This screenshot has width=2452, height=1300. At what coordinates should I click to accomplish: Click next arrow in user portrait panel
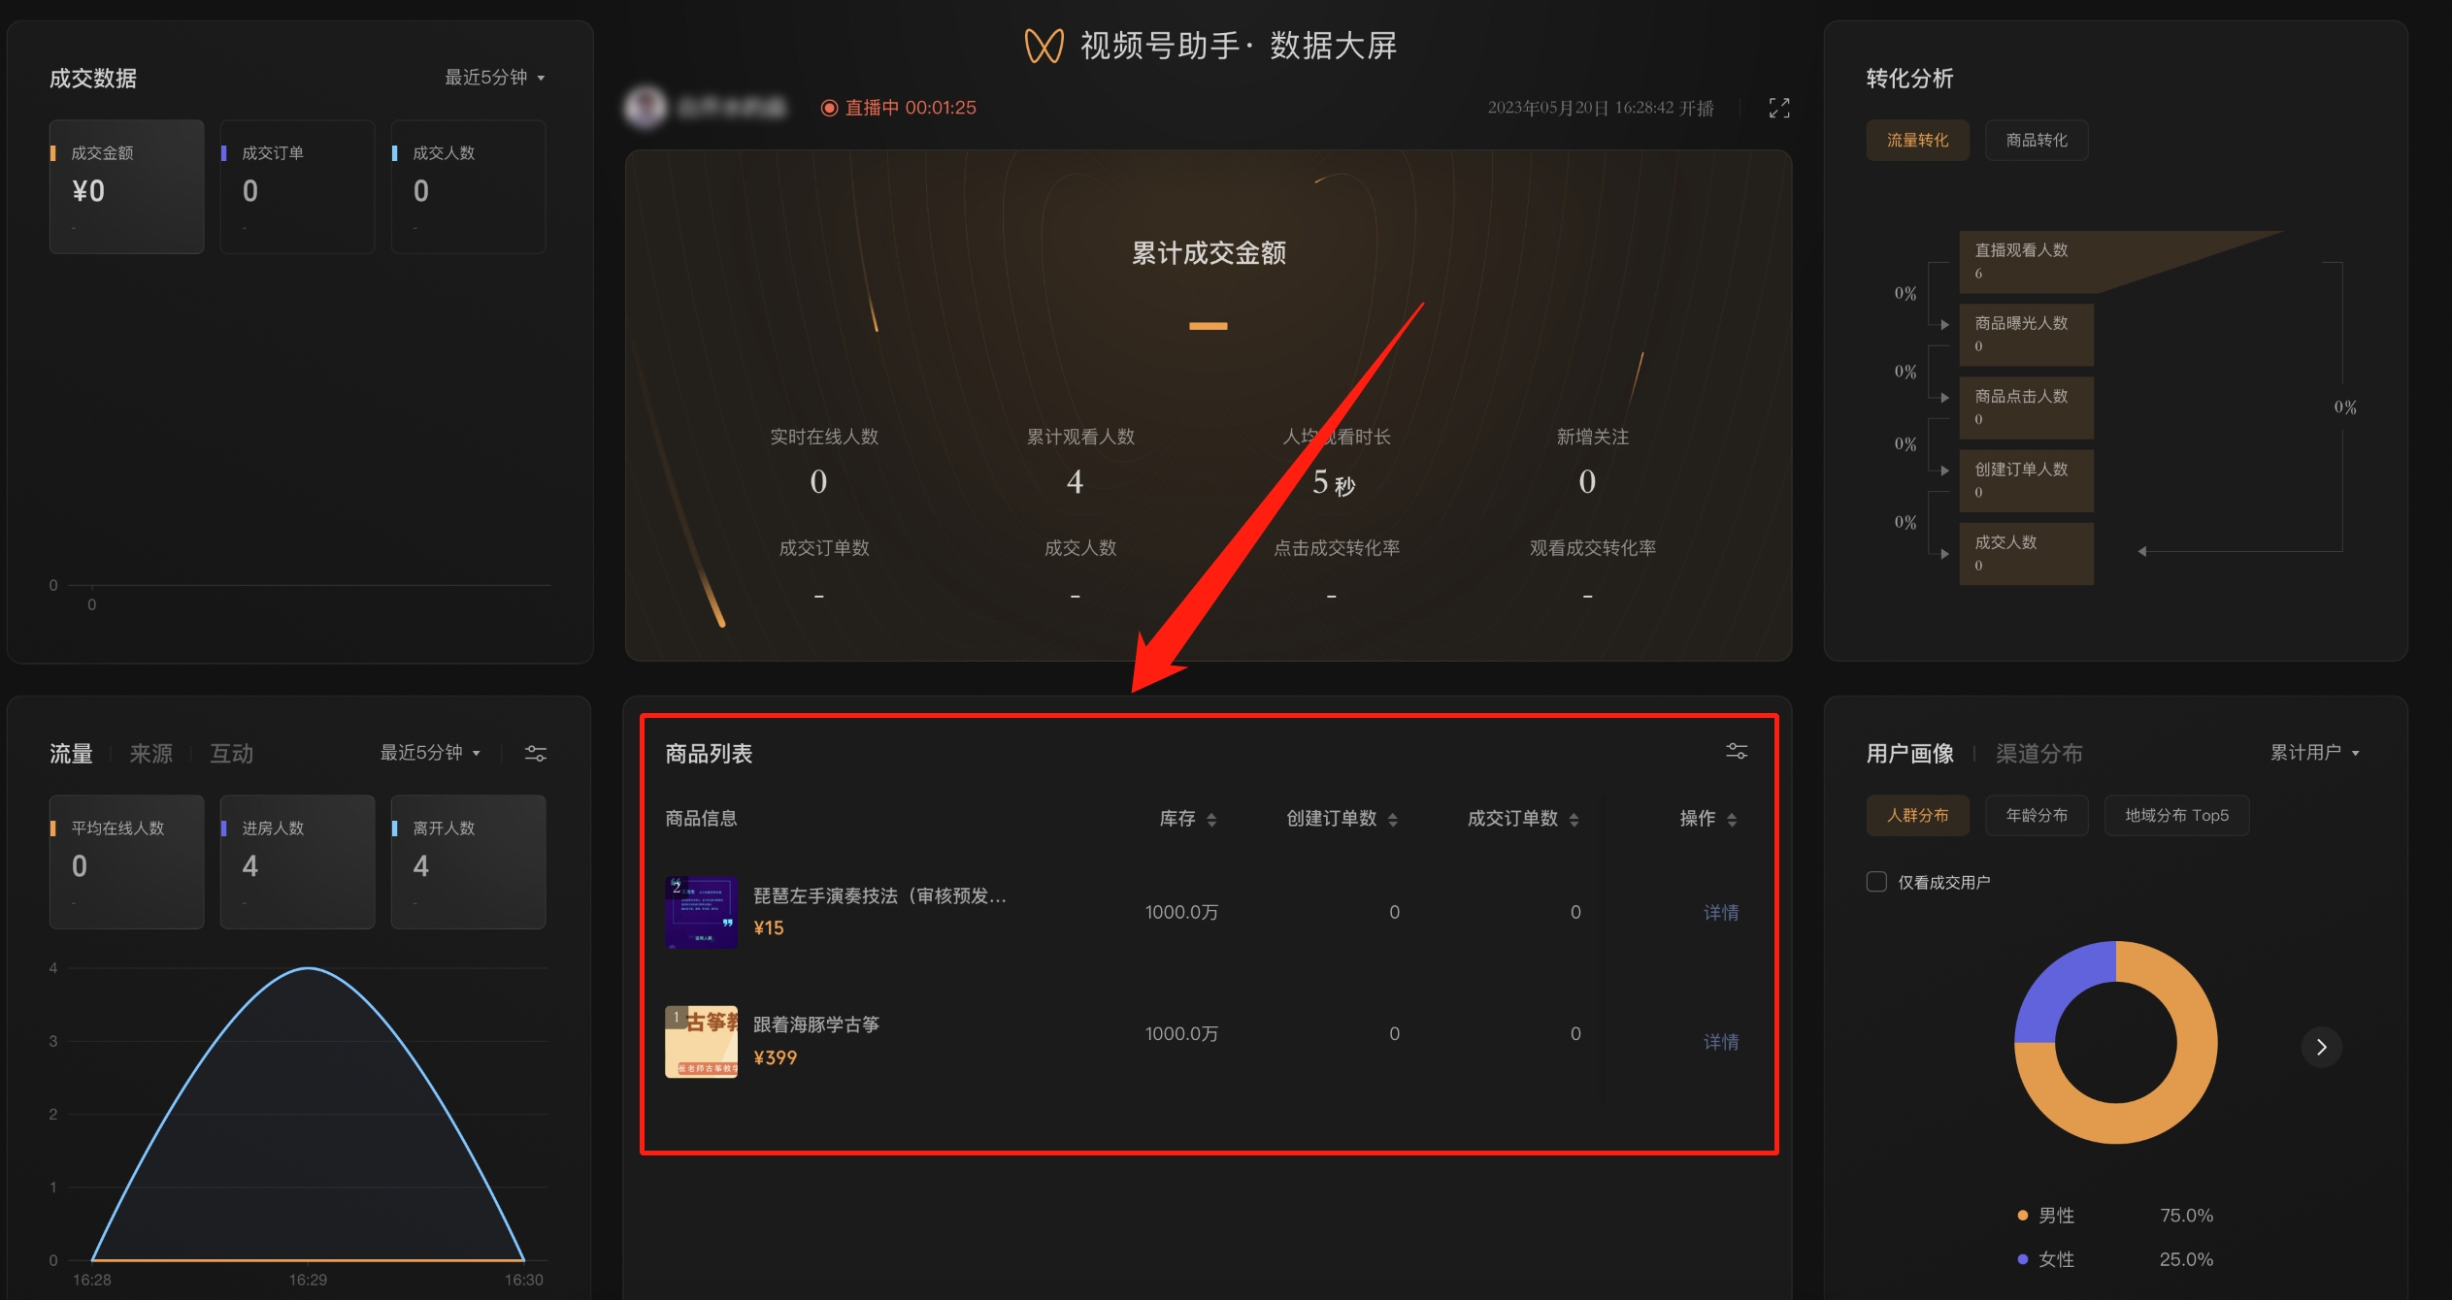point(2321,1047)
